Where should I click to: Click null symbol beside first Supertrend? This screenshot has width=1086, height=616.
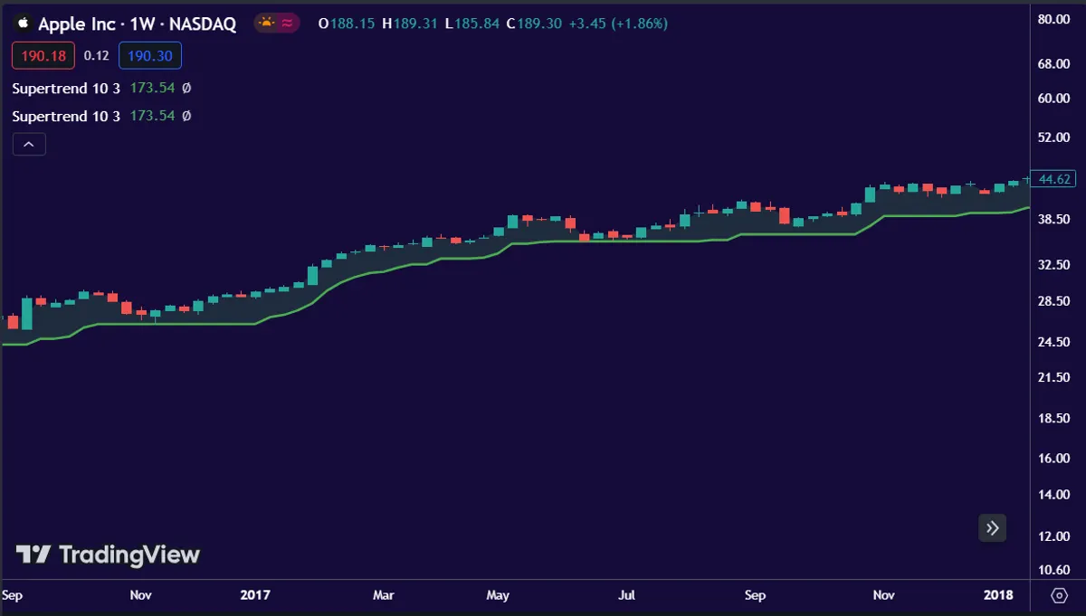186,89
